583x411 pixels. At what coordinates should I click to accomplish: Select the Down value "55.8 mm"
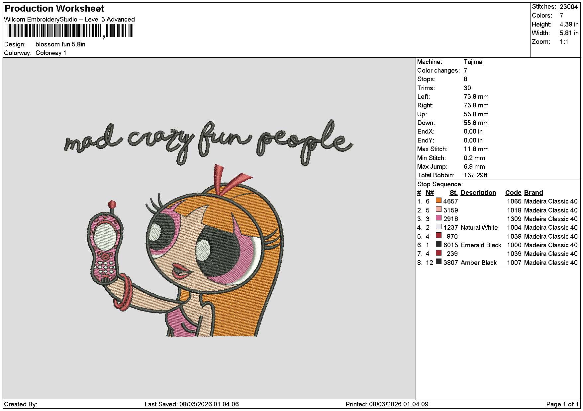[x=476, y=123]
